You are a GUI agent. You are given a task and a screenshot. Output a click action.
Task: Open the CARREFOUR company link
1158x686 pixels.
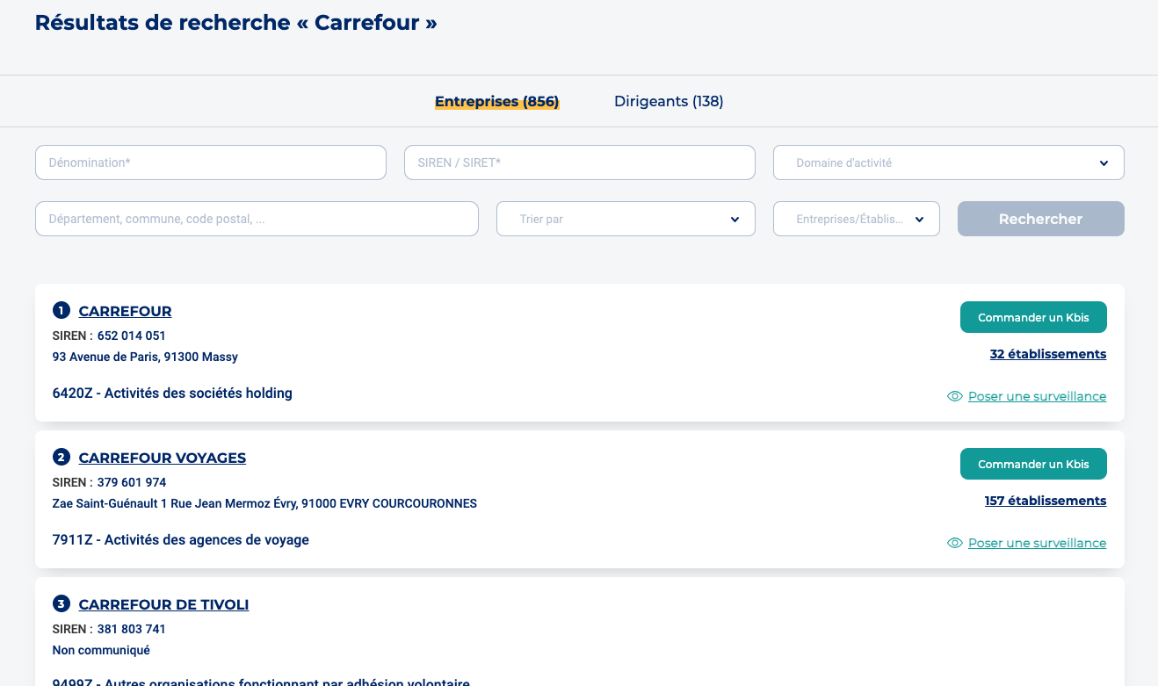pos(126,311)
